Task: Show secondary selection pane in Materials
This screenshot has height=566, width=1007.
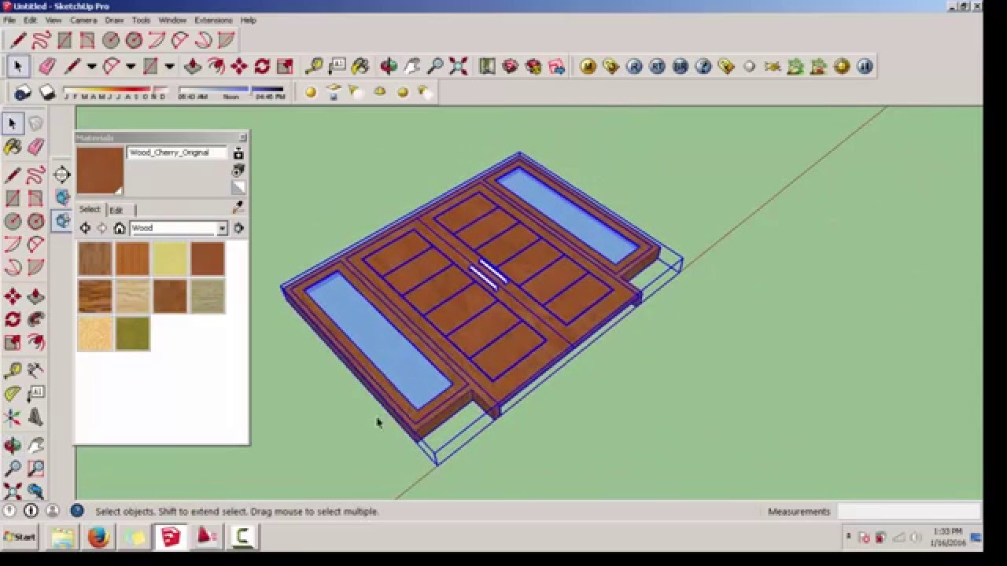Action: pyautogui.click(x=238, y=153)
